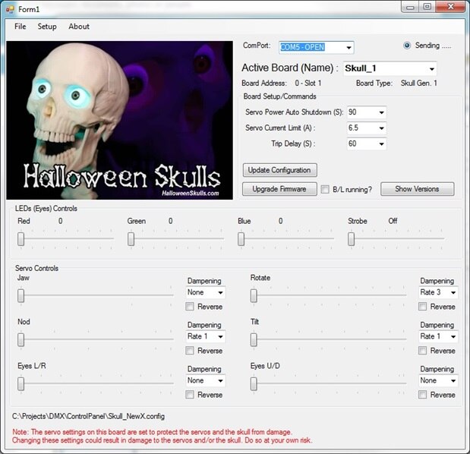
Task: Click the red servo settings warning note
Action: coord(162,437)
